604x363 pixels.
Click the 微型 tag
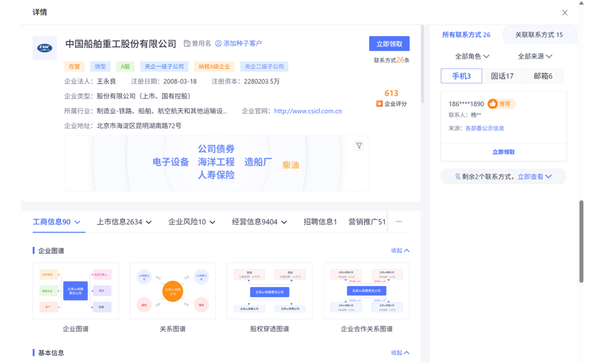tap(100, 66)
